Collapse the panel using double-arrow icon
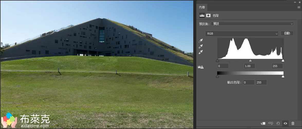 (295, 2)
